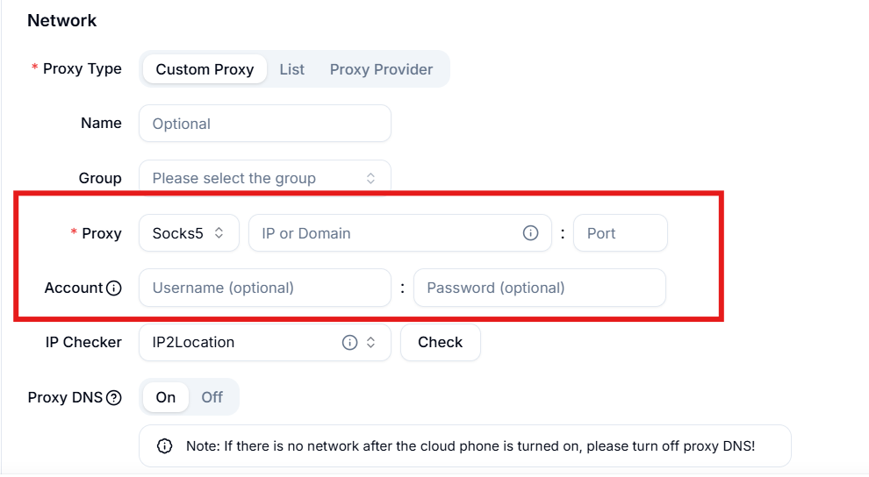Focus the Name optional input field
The width and height of the screenshot is (869, 477).
tap(265, 124)
